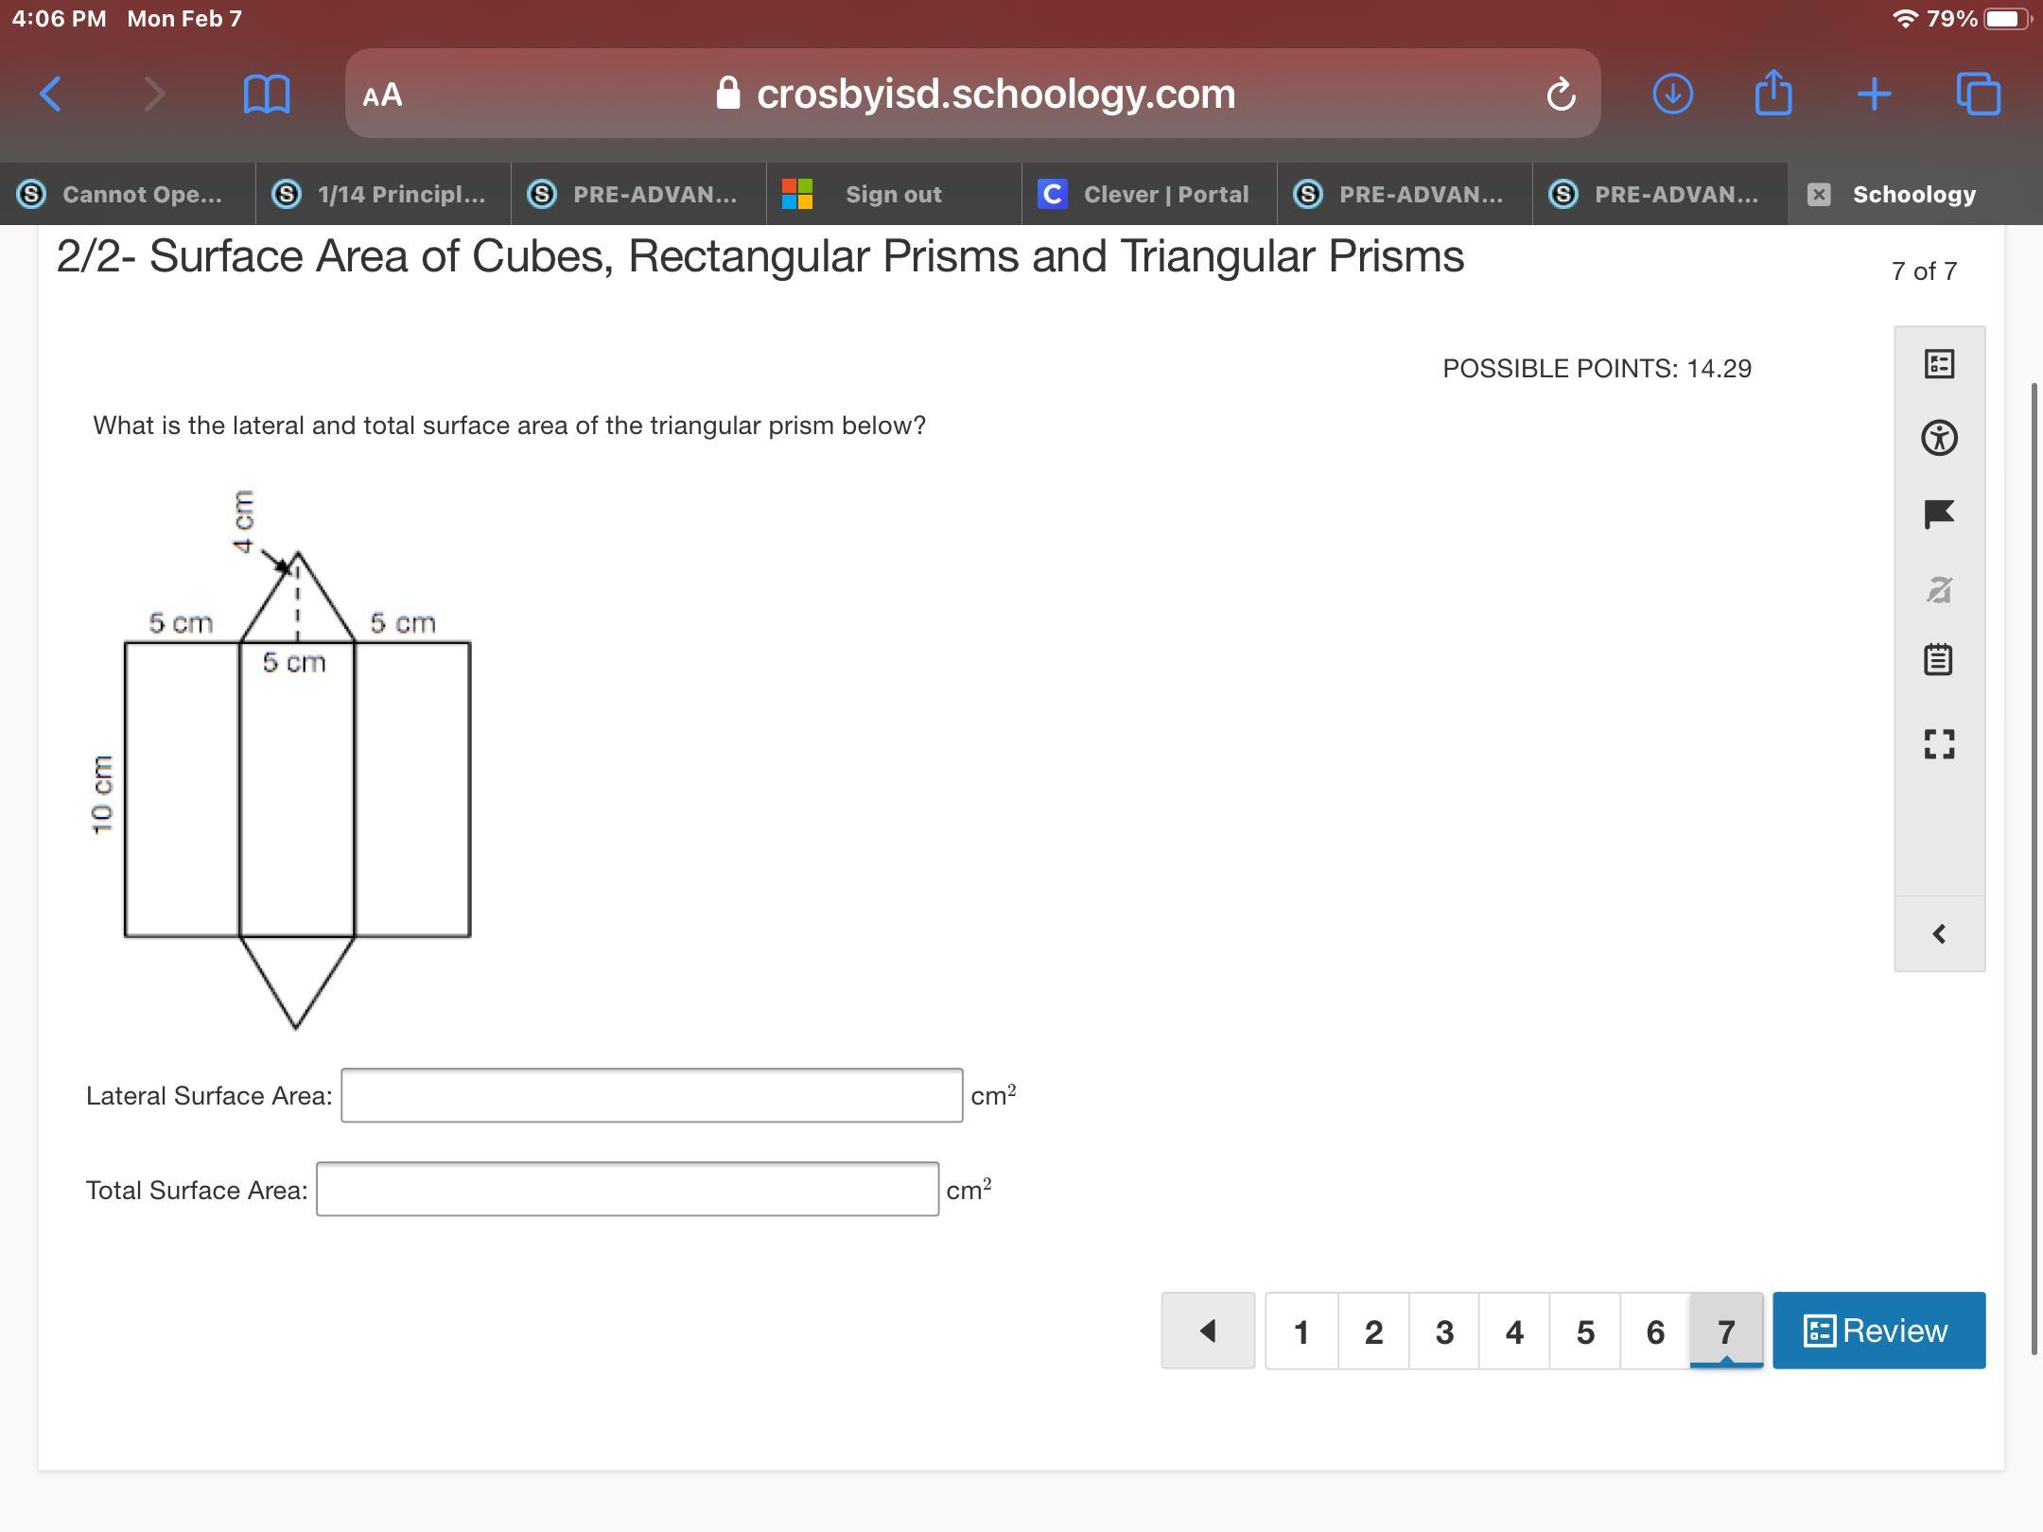This screenshot has width=2043, height=1532.
Task: Toggle the answer eliminator (strikethrough) tool
Action: 1939,590
